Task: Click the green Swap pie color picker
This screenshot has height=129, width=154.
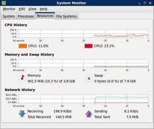Action: (89, 79)
